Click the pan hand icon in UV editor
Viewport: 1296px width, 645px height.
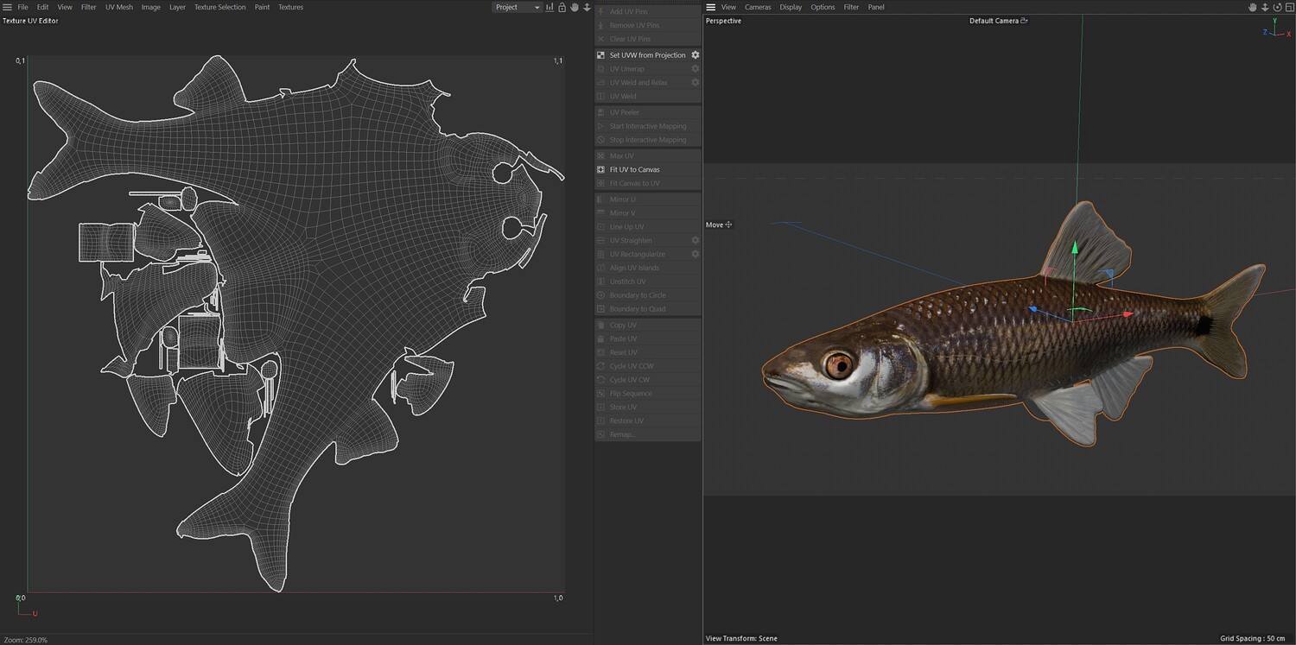574,7
